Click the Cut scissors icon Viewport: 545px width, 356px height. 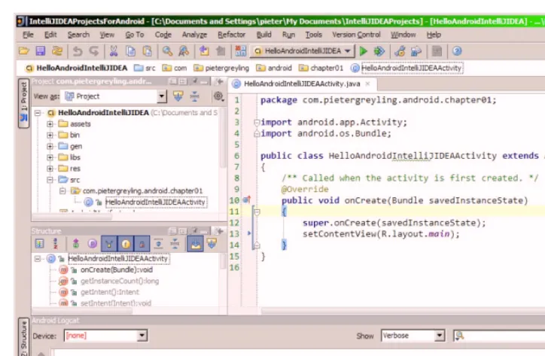click(x=114, y=51)
